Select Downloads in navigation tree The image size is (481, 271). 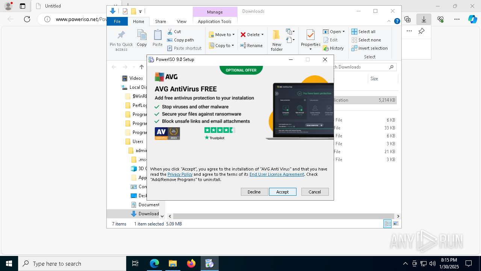pyautogui.click(x=145, y=214)
